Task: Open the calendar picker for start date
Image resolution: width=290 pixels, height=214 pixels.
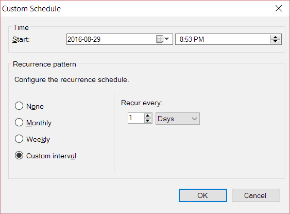Action: click(163, 39)
